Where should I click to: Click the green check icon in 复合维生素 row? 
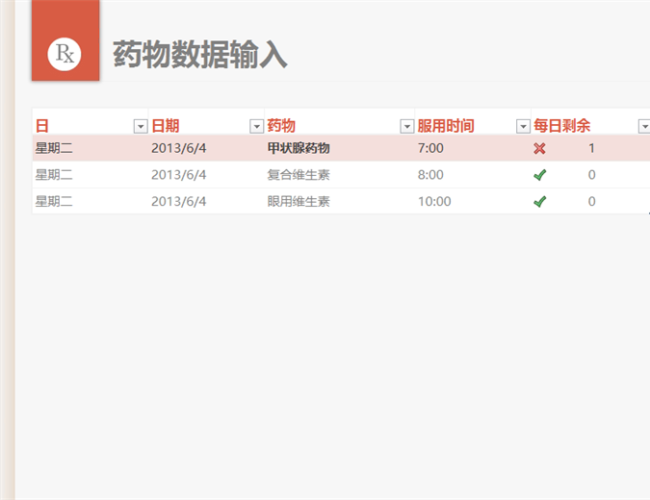point(539,175)
